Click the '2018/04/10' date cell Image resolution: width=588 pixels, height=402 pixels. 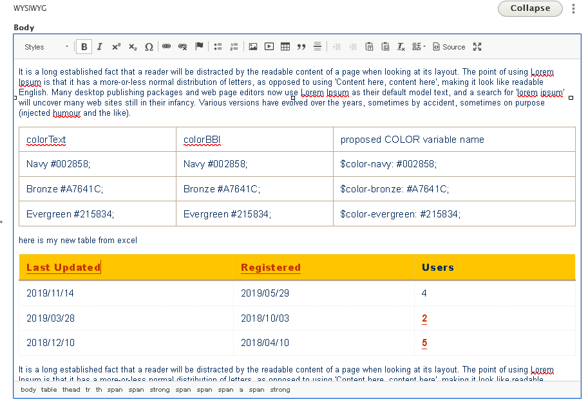(324, 343)
